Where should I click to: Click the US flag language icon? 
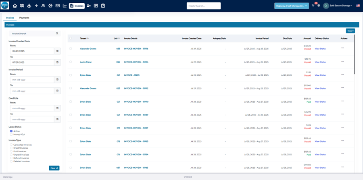pyautogui.click(x=358, y=6)
